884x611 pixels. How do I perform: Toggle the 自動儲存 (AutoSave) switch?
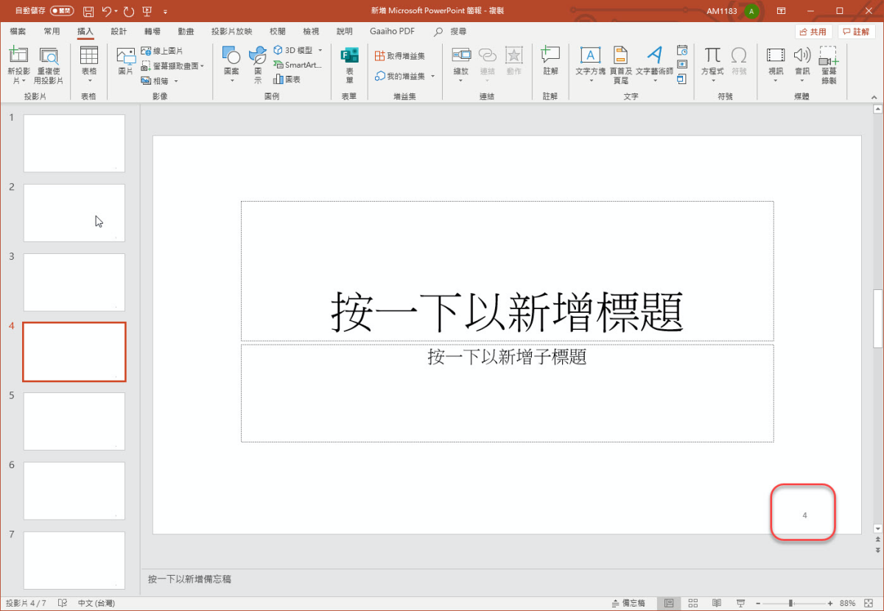62,11
